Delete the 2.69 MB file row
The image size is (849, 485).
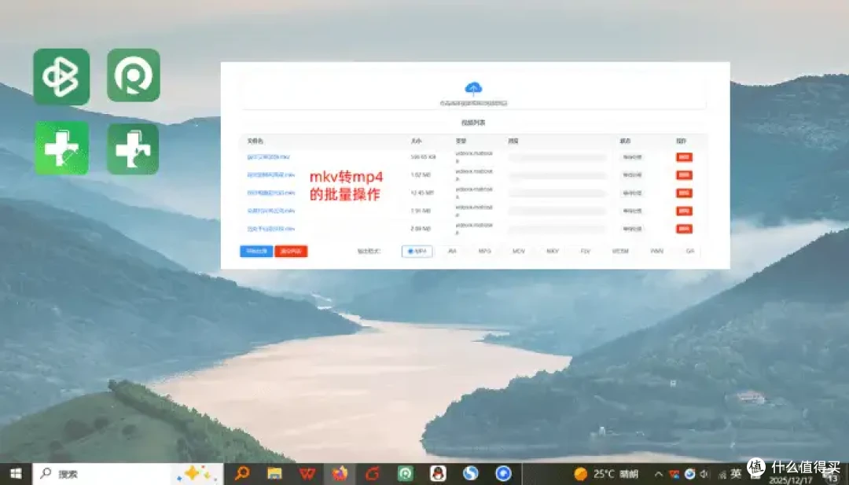point(684,229)
